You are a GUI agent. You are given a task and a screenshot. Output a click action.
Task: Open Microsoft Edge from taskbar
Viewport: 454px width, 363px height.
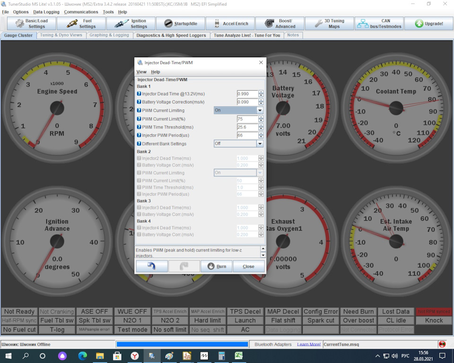[82, 356]
